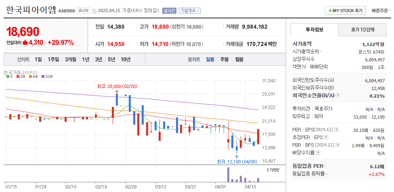394x192 pixels.
Task: Open the help icon beside PBR BPS (2024.12)
Action: (338, 145)
